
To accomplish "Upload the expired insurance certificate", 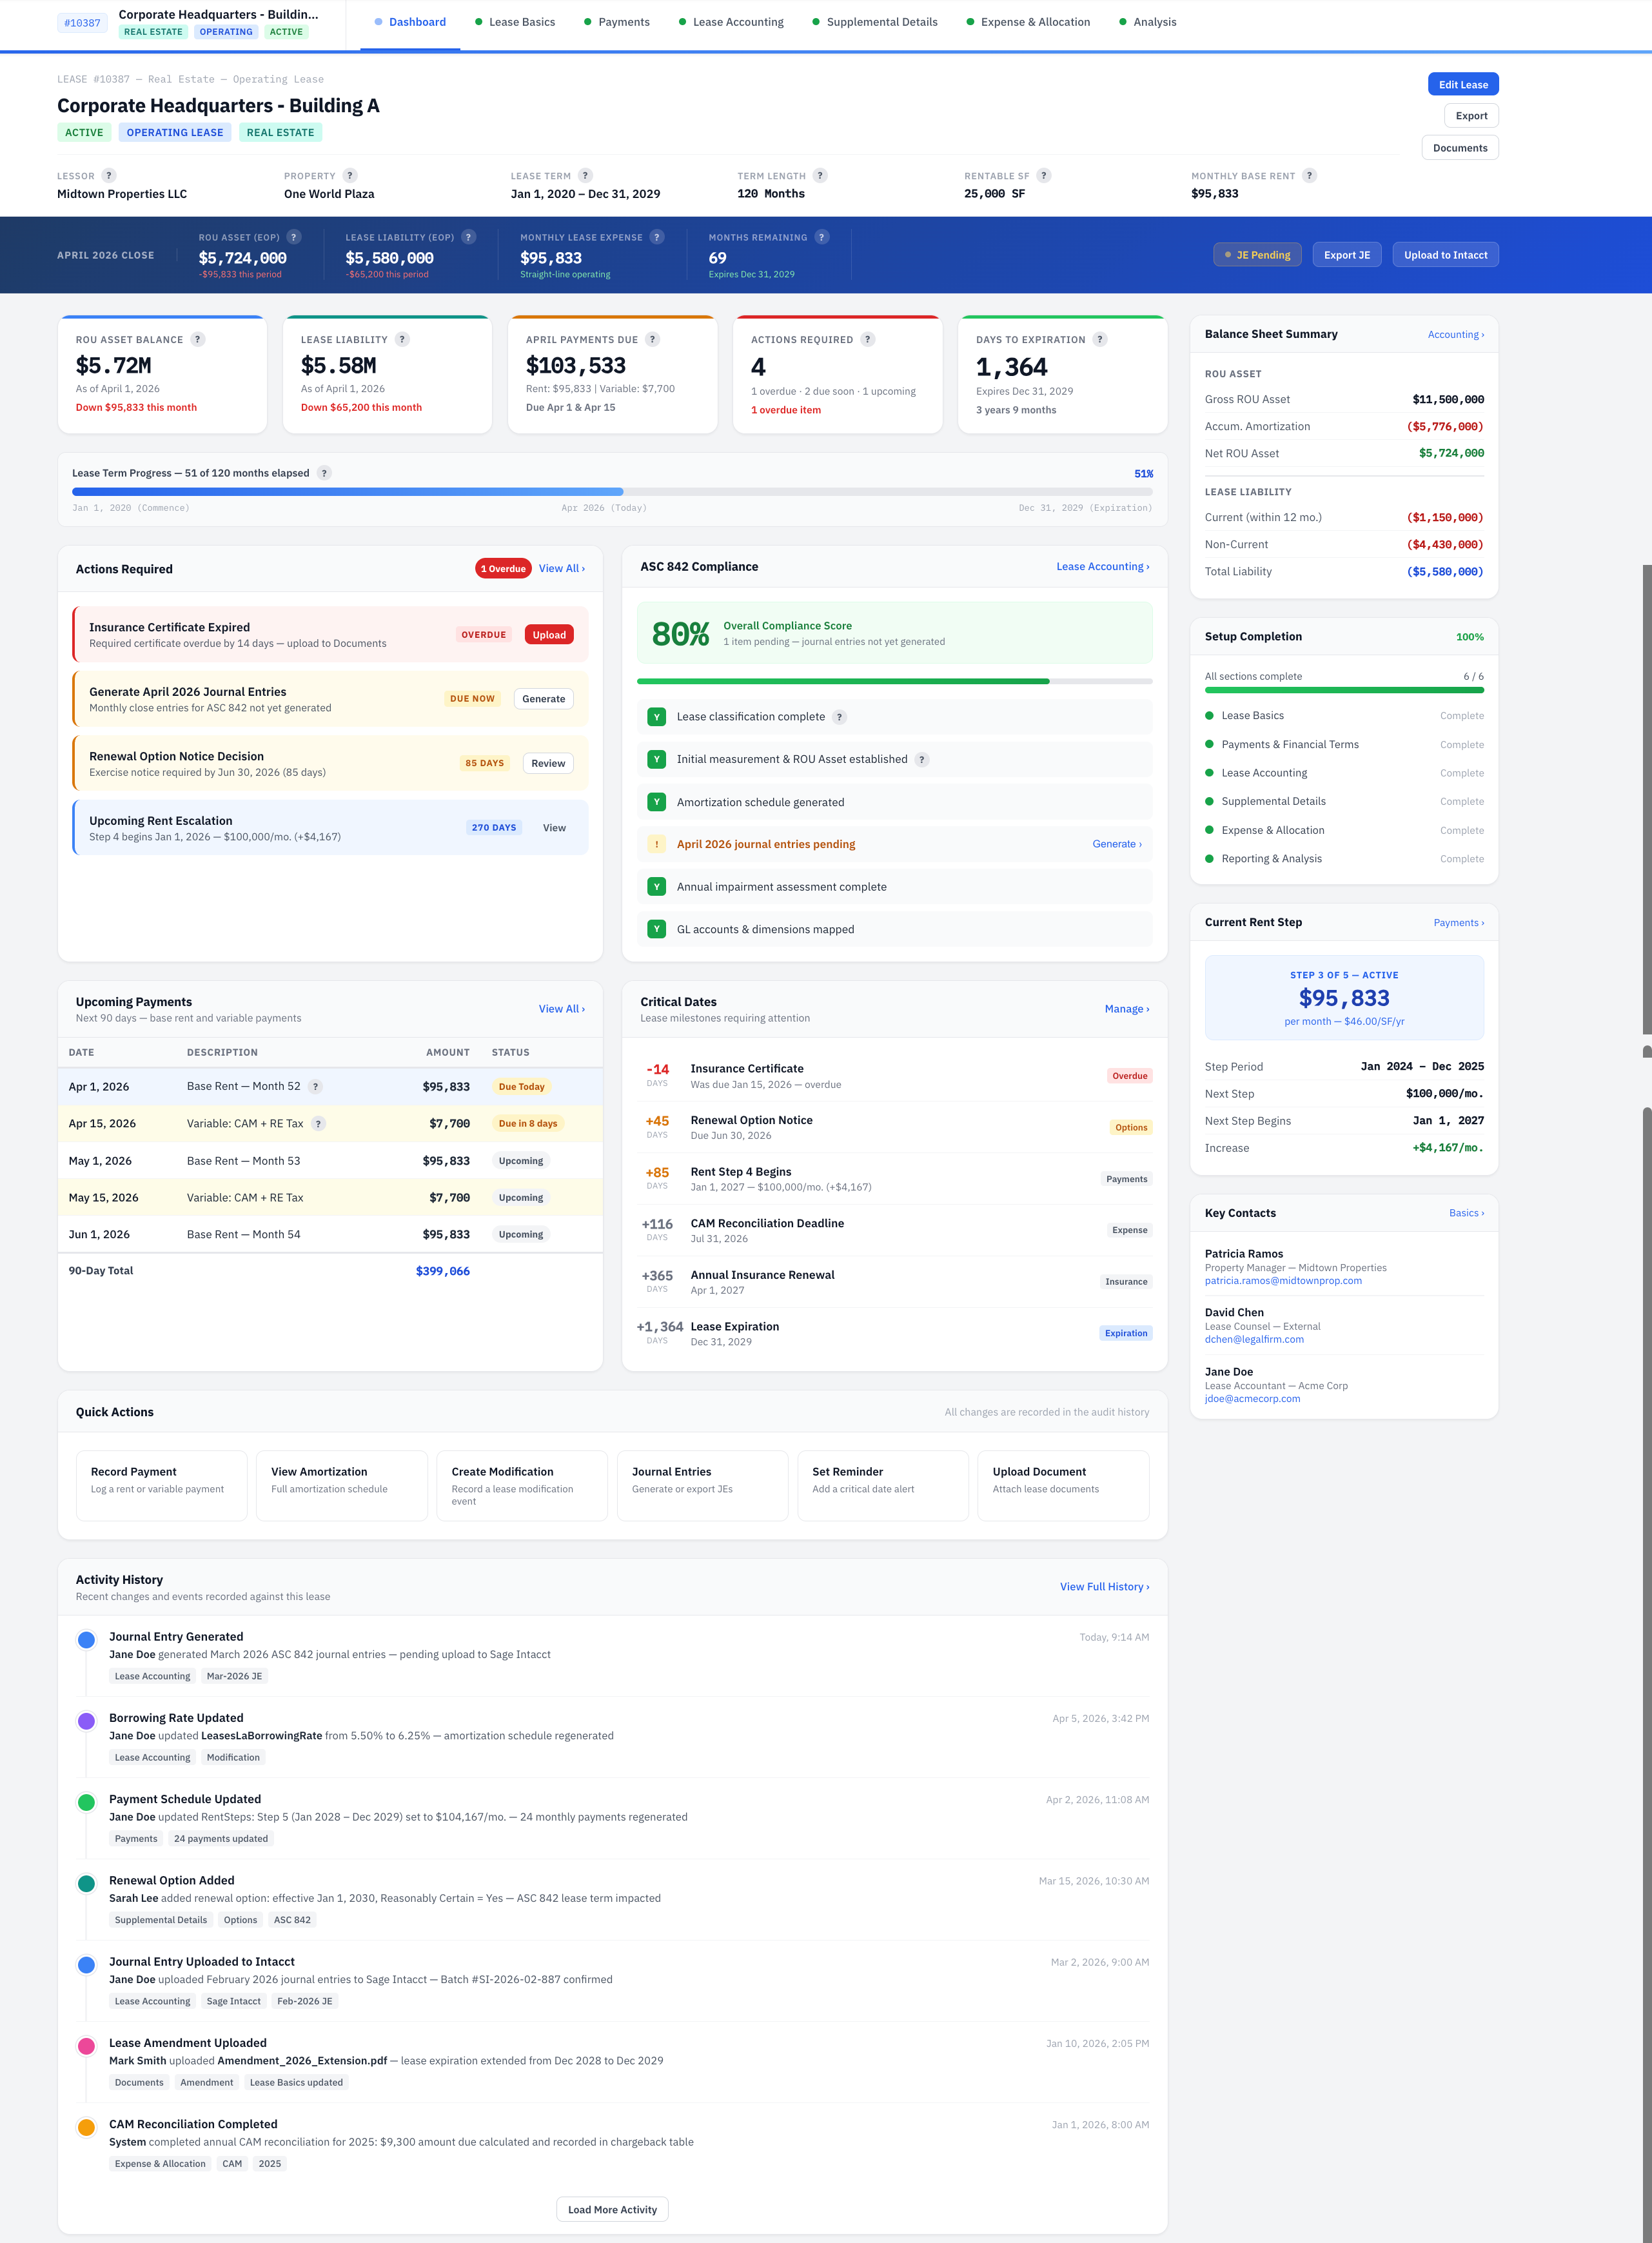I will [x=548, y=634].
